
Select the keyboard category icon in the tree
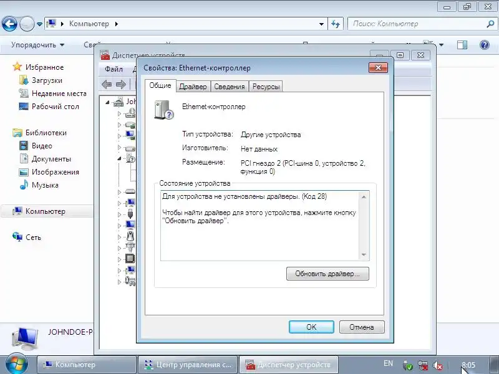point(130,191)
